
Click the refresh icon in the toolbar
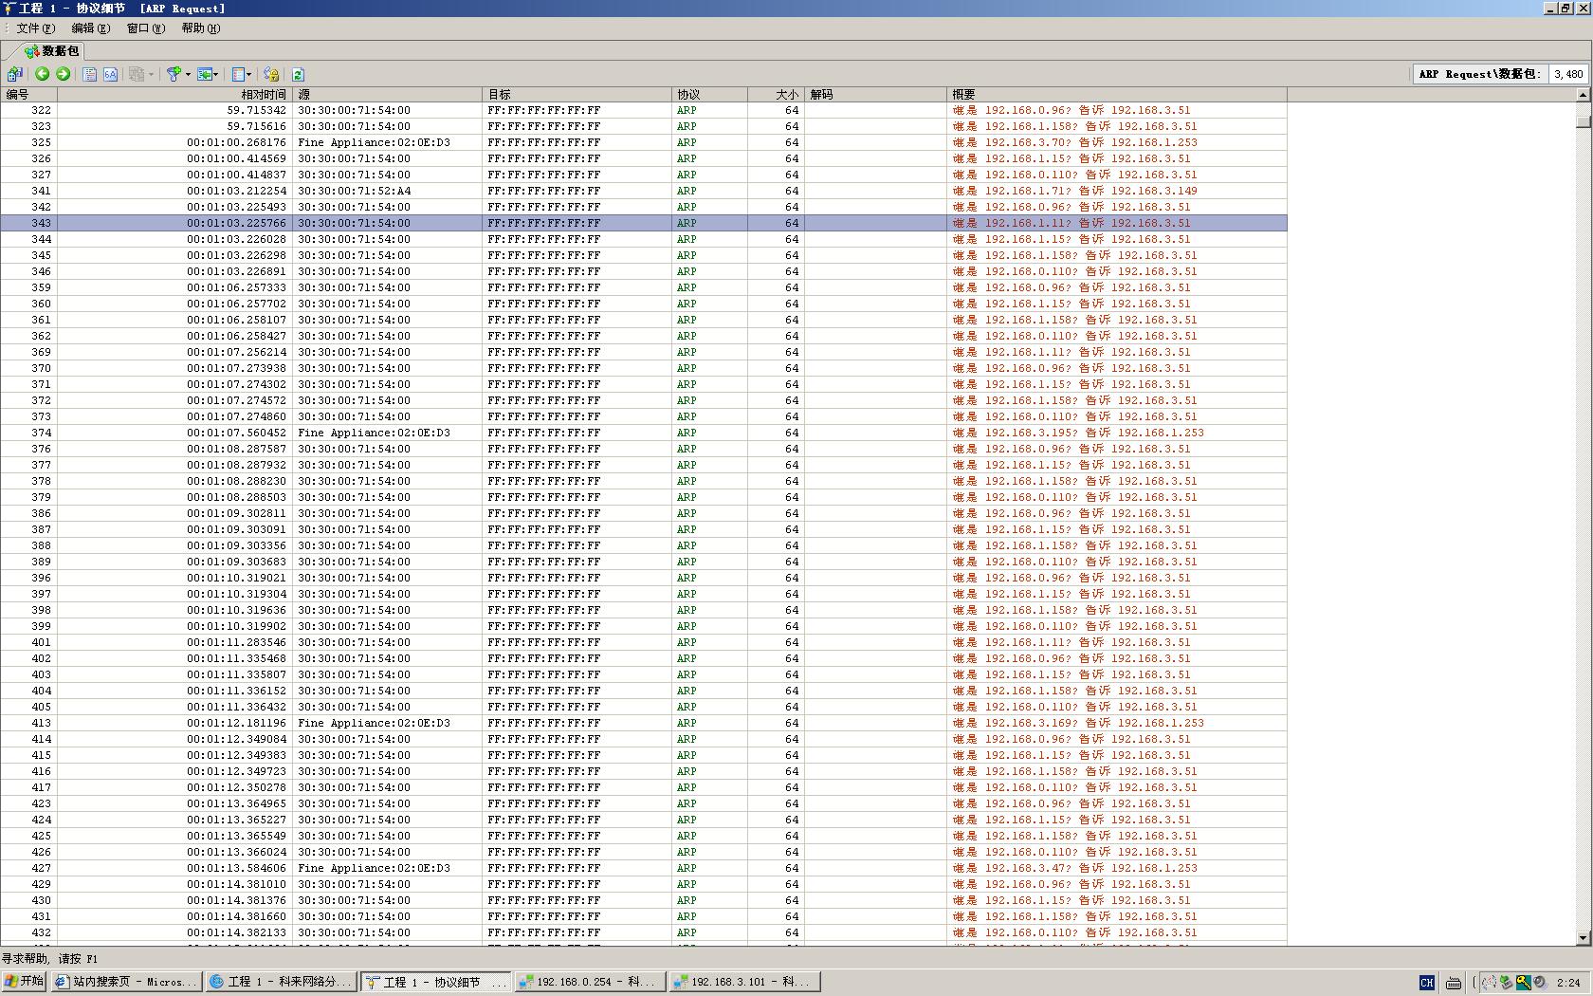pyautogui.click(x=298, y=74)
